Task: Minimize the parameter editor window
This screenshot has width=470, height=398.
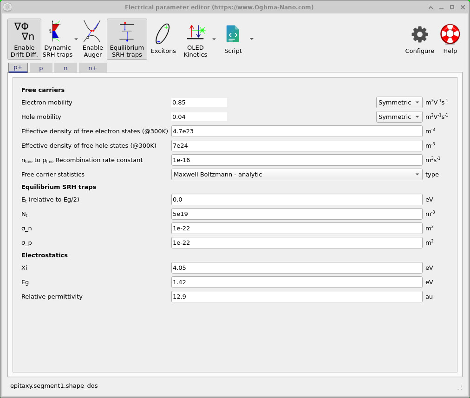Action: point(441,7)
